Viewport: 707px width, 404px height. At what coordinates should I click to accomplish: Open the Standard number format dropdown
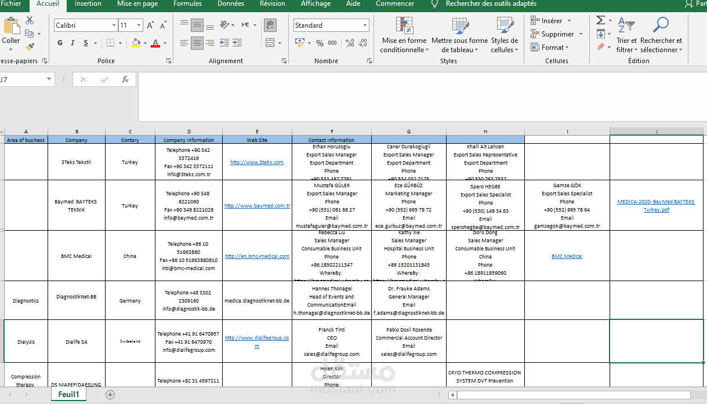pos(365,26)
